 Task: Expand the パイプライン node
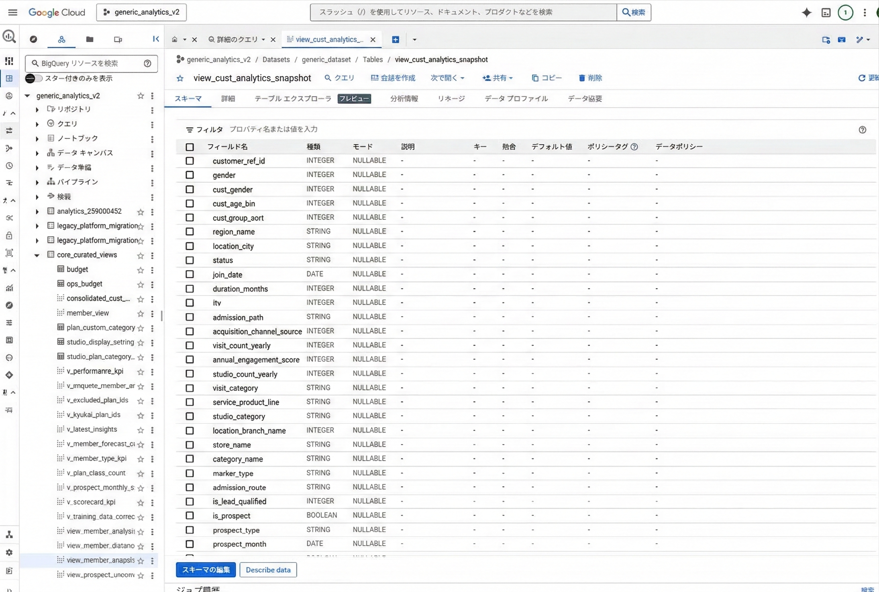[x=37, y=183]
